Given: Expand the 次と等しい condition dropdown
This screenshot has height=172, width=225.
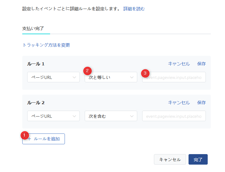Looking at the screenshot, I should (x=111, y=77).
